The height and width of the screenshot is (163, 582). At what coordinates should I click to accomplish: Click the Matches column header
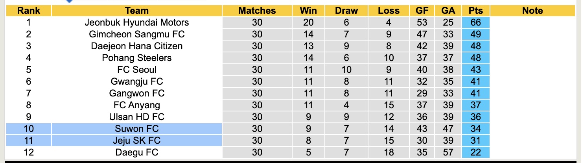[257, 11]
